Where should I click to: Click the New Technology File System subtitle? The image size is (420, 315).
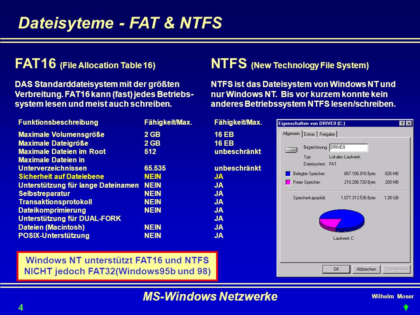pos(310,65)
